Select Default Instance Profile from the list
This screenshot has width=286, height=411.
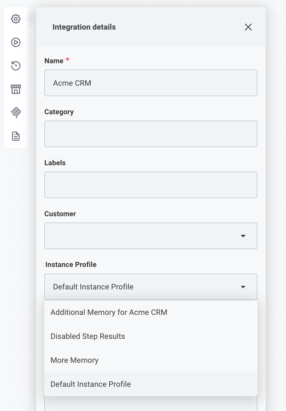pos(151,384)
